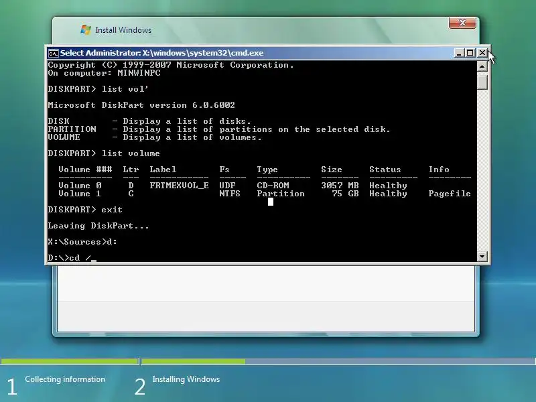Click the 'Status' column header
Screen dimensions: 536x402
[x=385, y=170]
